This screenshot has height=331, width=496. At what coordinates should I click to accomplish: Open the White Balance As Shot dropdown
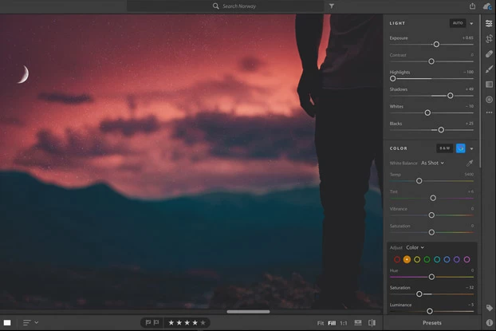[432, 163]
